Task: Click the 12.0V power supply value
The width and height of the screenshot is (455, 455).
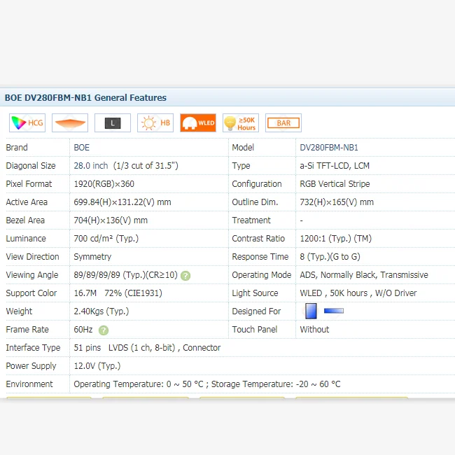Action: click(97, 366)
